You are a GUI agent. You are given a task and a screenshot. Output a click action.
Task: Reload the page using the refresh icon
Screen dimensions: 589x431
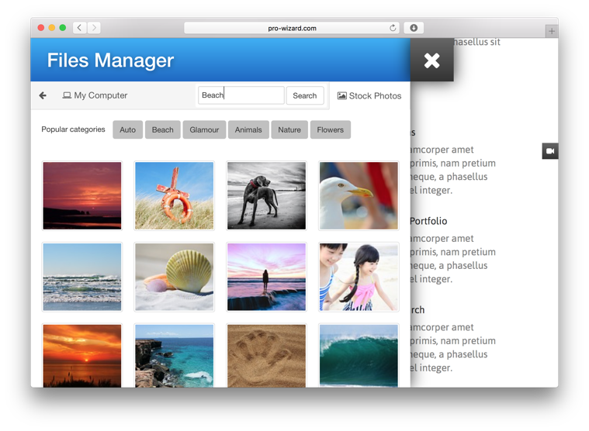393,28
